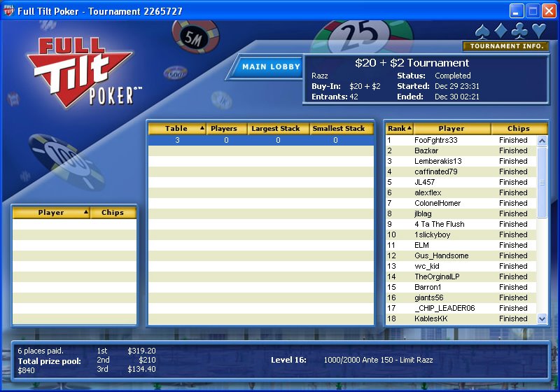This screenshot has width=560, height=392.
Task: Select player JL457 row
Action: (461, 182)
